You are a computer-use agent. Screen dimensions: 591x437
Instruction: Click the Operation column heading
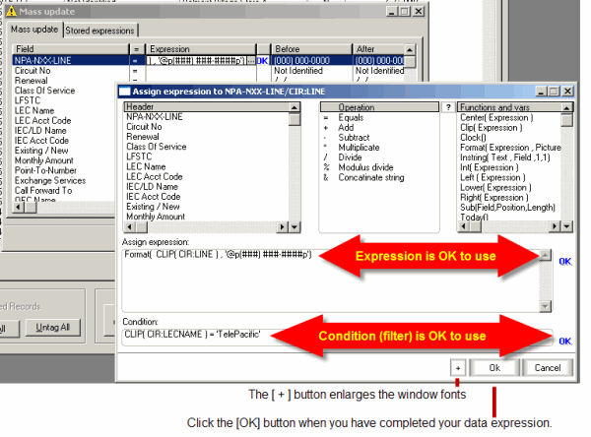tap(379, 107)
